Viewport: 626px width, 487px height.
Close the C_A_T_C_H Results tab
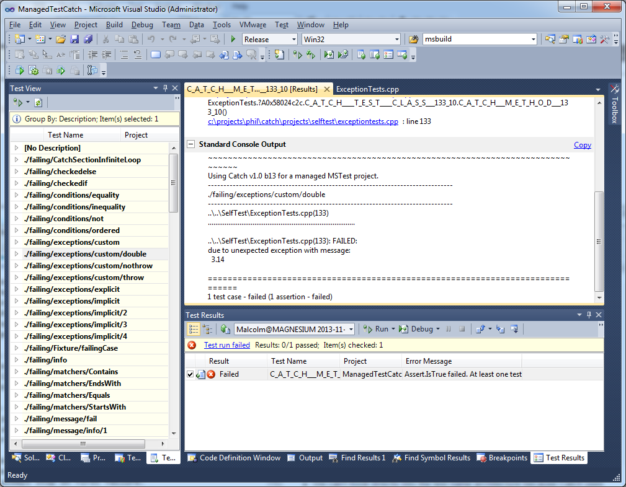click(x=326, y=89)
